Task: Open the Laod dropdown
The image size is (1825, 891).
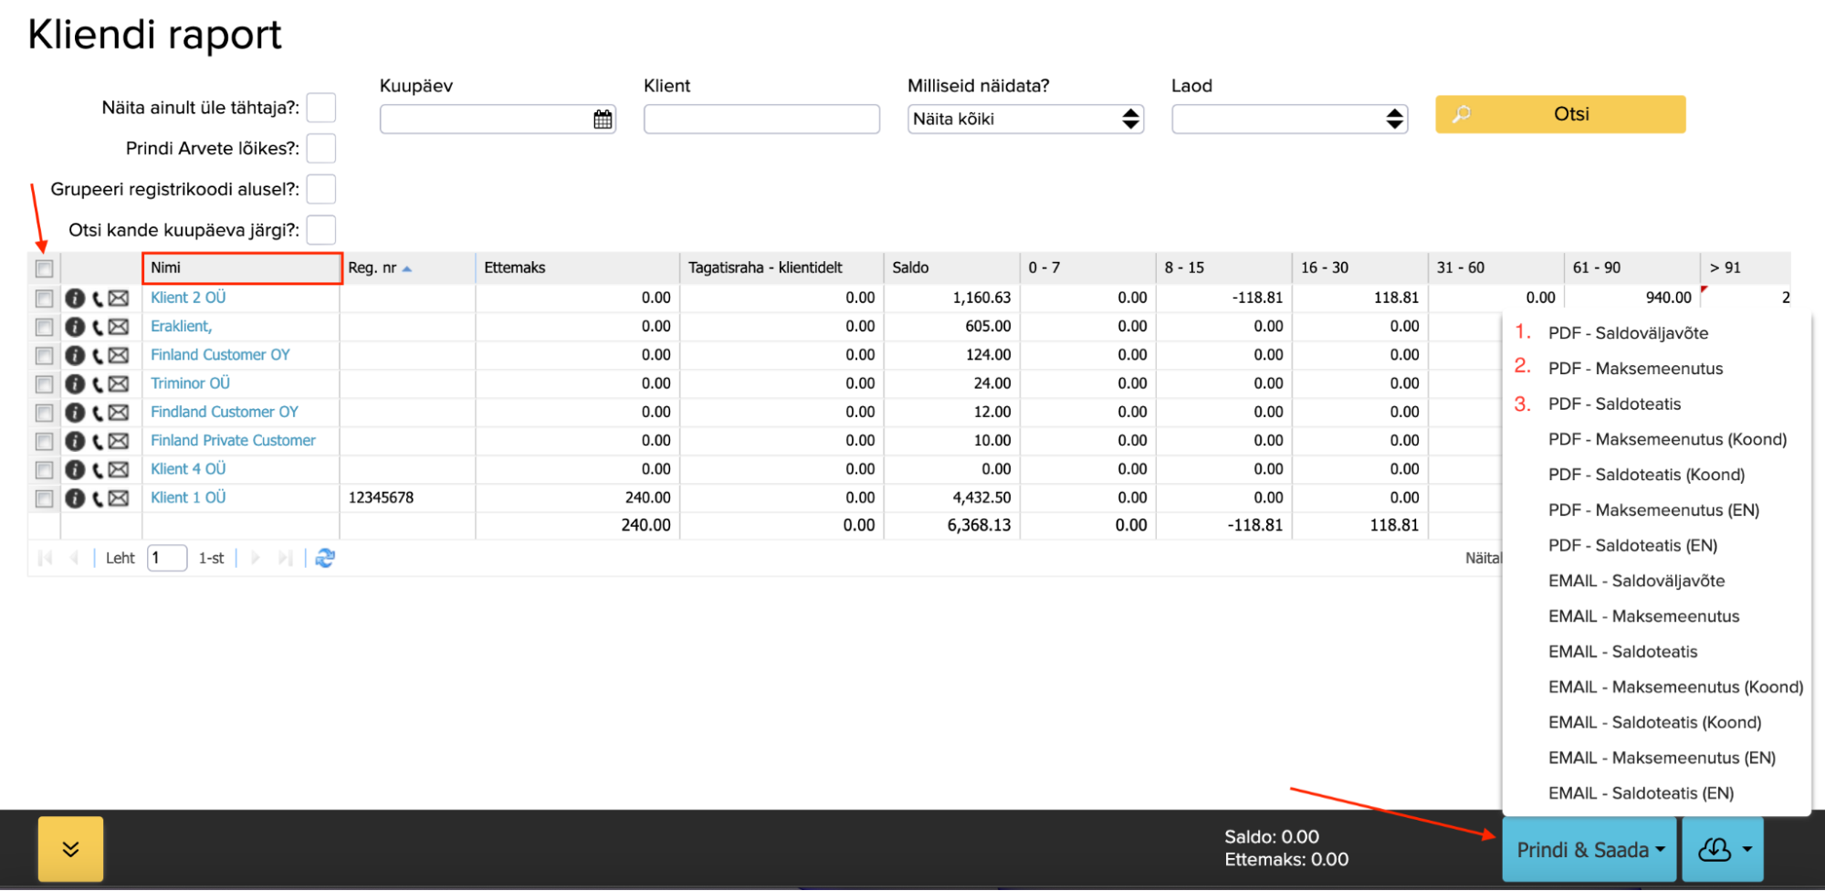Action: 1288,120
